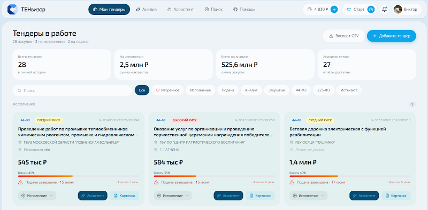Toggle the Истекают filter chip
Image resolution: width=428 pixels, height=210 pixels.
(349, 90)
